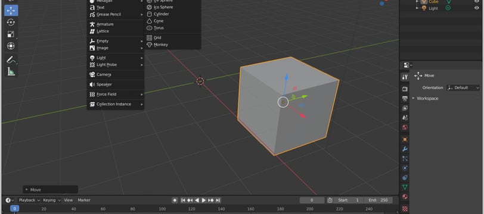Add a Text object
The image size is (484, 214).
pos(116,7)
